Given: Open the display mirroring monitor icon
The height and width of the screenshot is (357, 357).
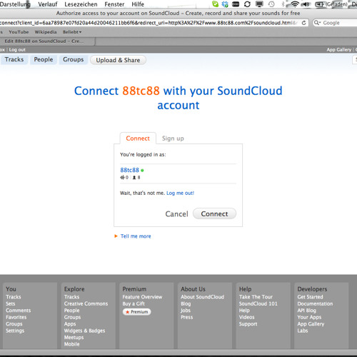Looking at the screenshot, I should pos(259,4).
